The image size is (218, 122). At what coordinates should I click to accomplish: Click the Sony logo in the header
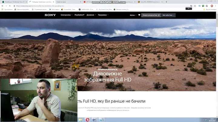50,15
